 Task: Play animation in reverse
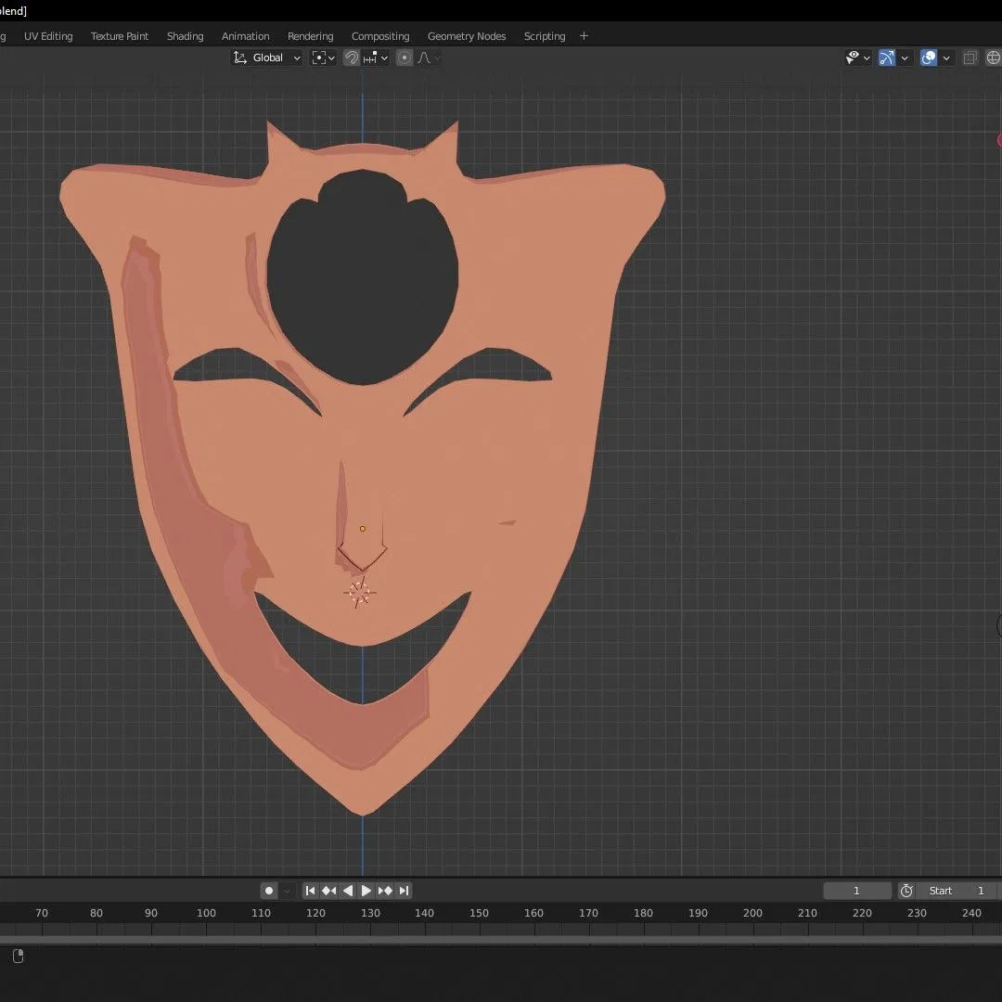348,891
